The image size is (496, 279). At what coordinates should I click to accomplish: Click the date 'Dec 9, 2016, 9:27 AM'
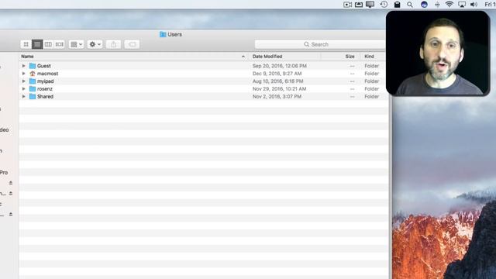pos(277,74)
